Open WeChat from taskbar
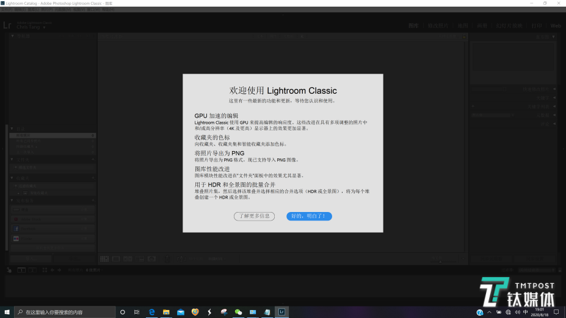Viewport: 566px width, 318px height. click(x=238, y=312)
